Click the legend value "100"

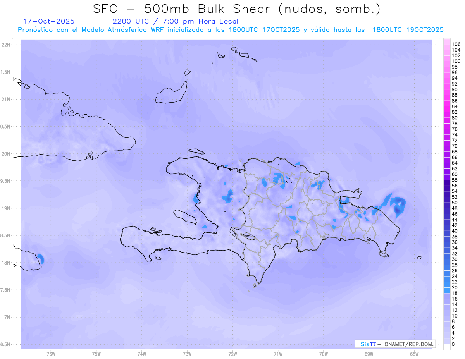[x=456, y=61]
